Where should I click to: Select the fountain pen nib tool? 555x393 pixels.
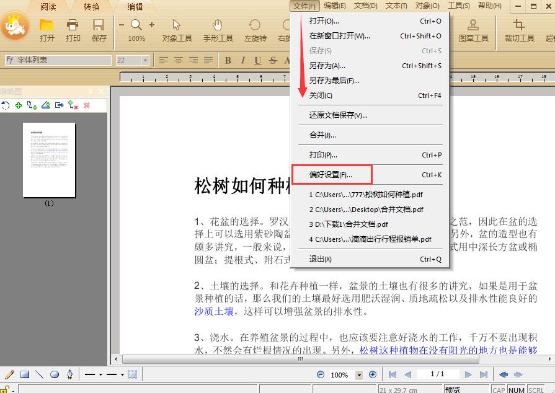point(69,374)
